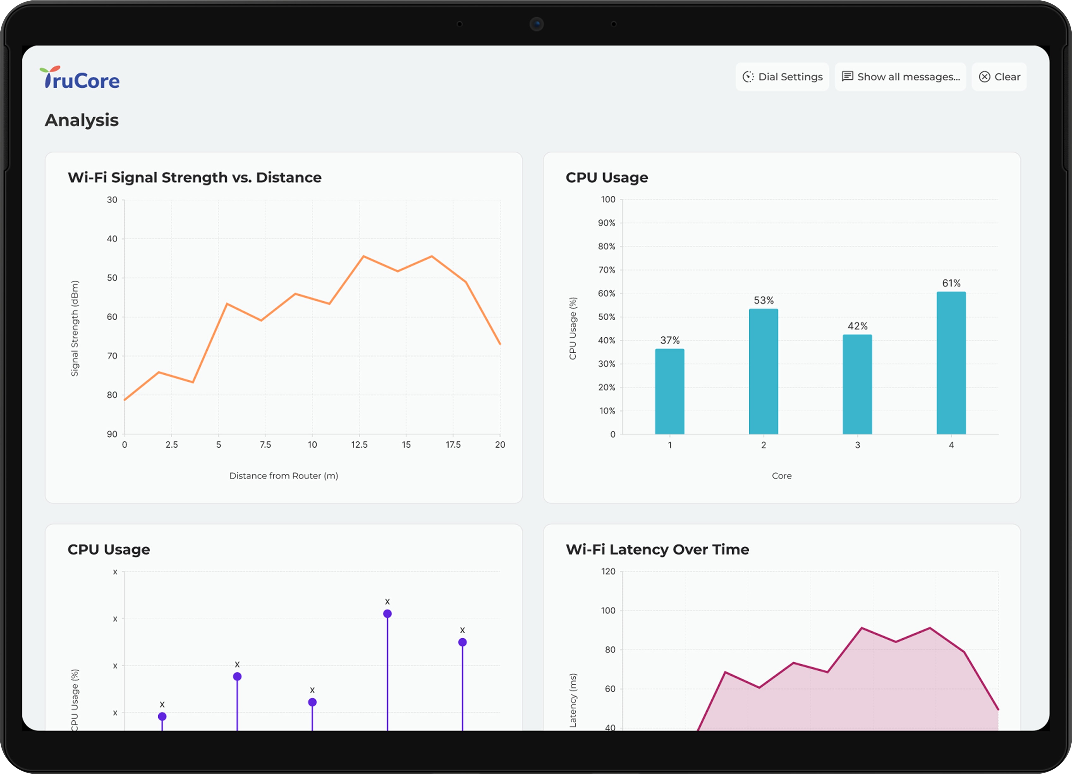Click lowest purple lollipop marker

[162, 716]
